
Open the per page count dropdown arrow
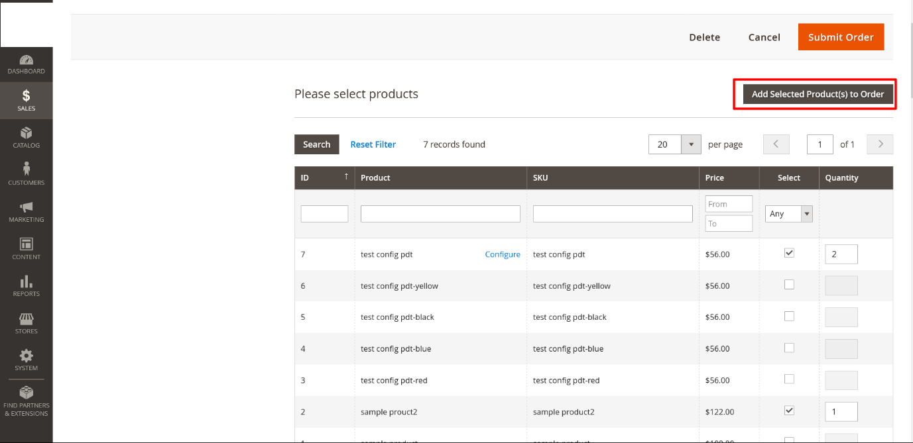[691, 144]
